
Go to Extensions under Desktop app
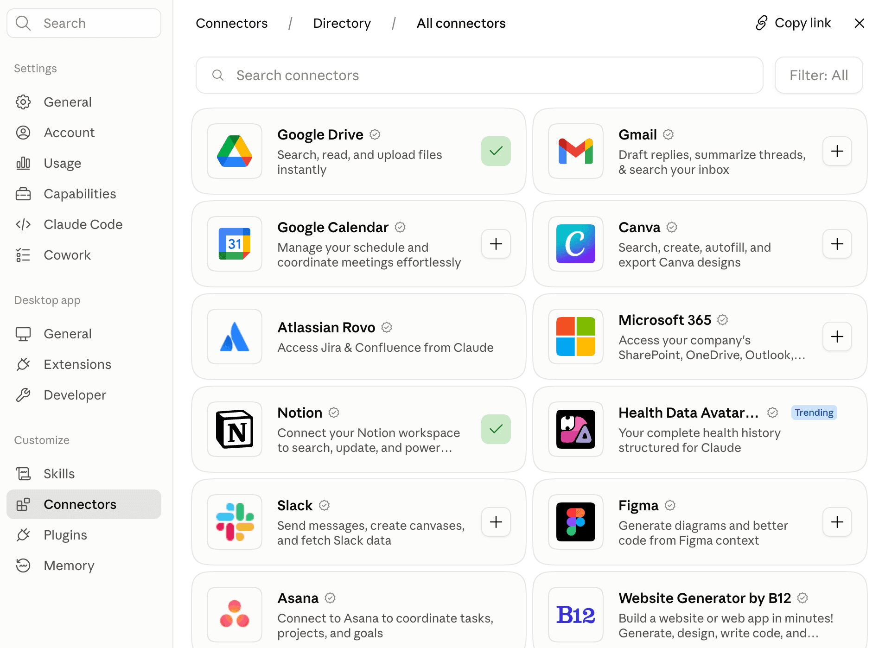coord(84,364)
